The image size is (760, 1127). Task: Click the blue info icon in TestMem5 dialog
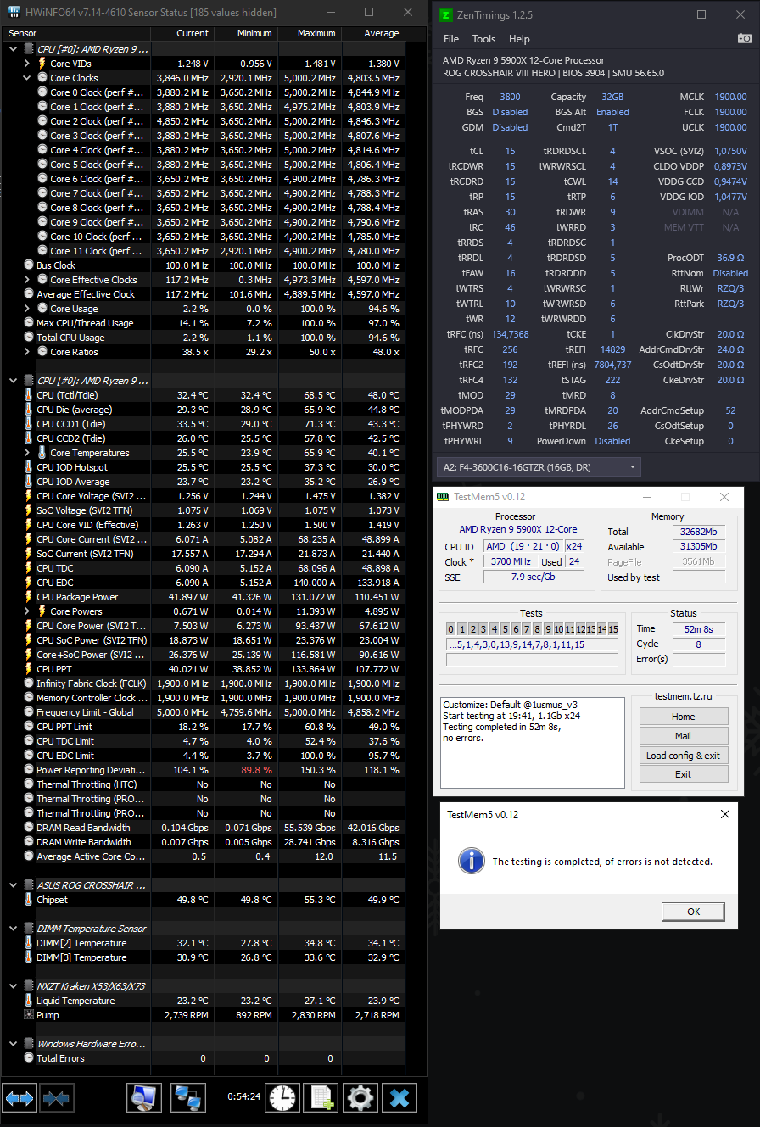[471, 861]
